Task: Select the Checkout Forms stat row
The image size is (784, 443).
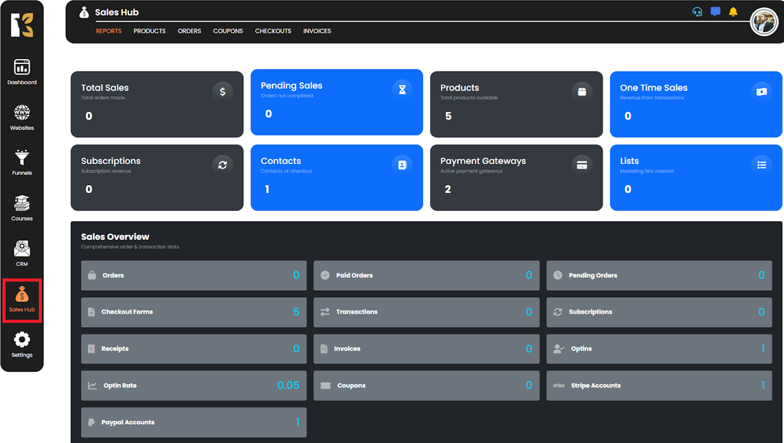Action: (x=194, y=312)
